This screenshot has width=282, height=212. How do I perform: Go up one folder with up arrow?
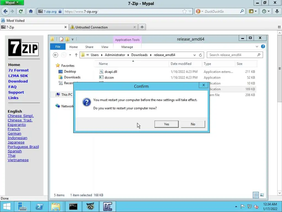[x=76, y=55]
